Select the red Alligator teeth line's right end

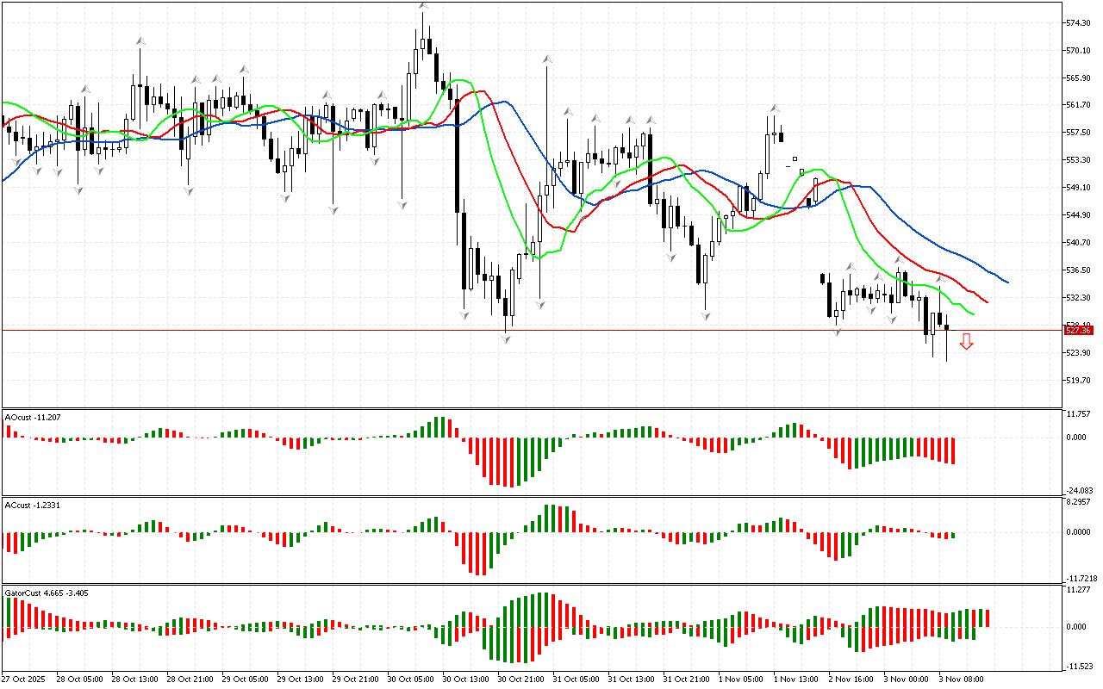[985, 301]
